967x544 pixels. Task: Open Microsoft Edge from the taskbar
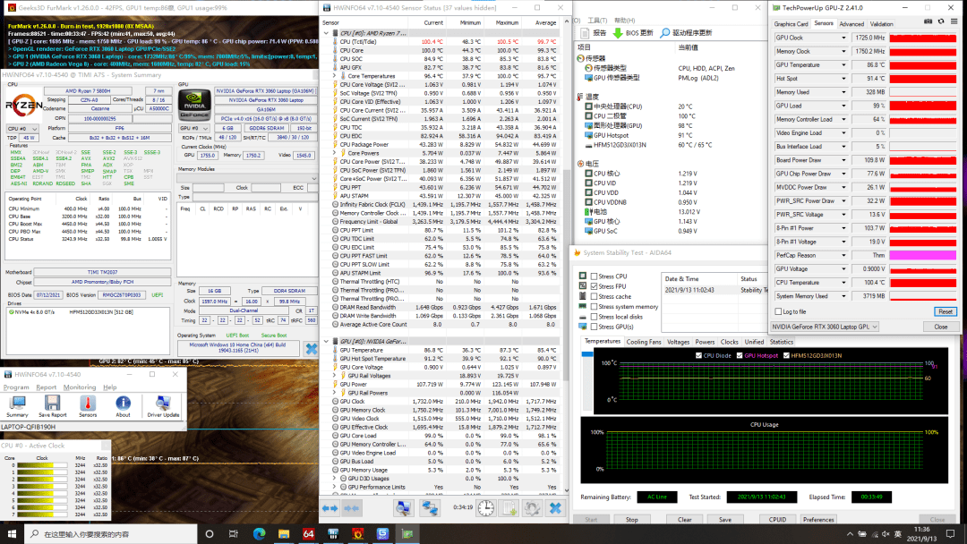(259, 533)
